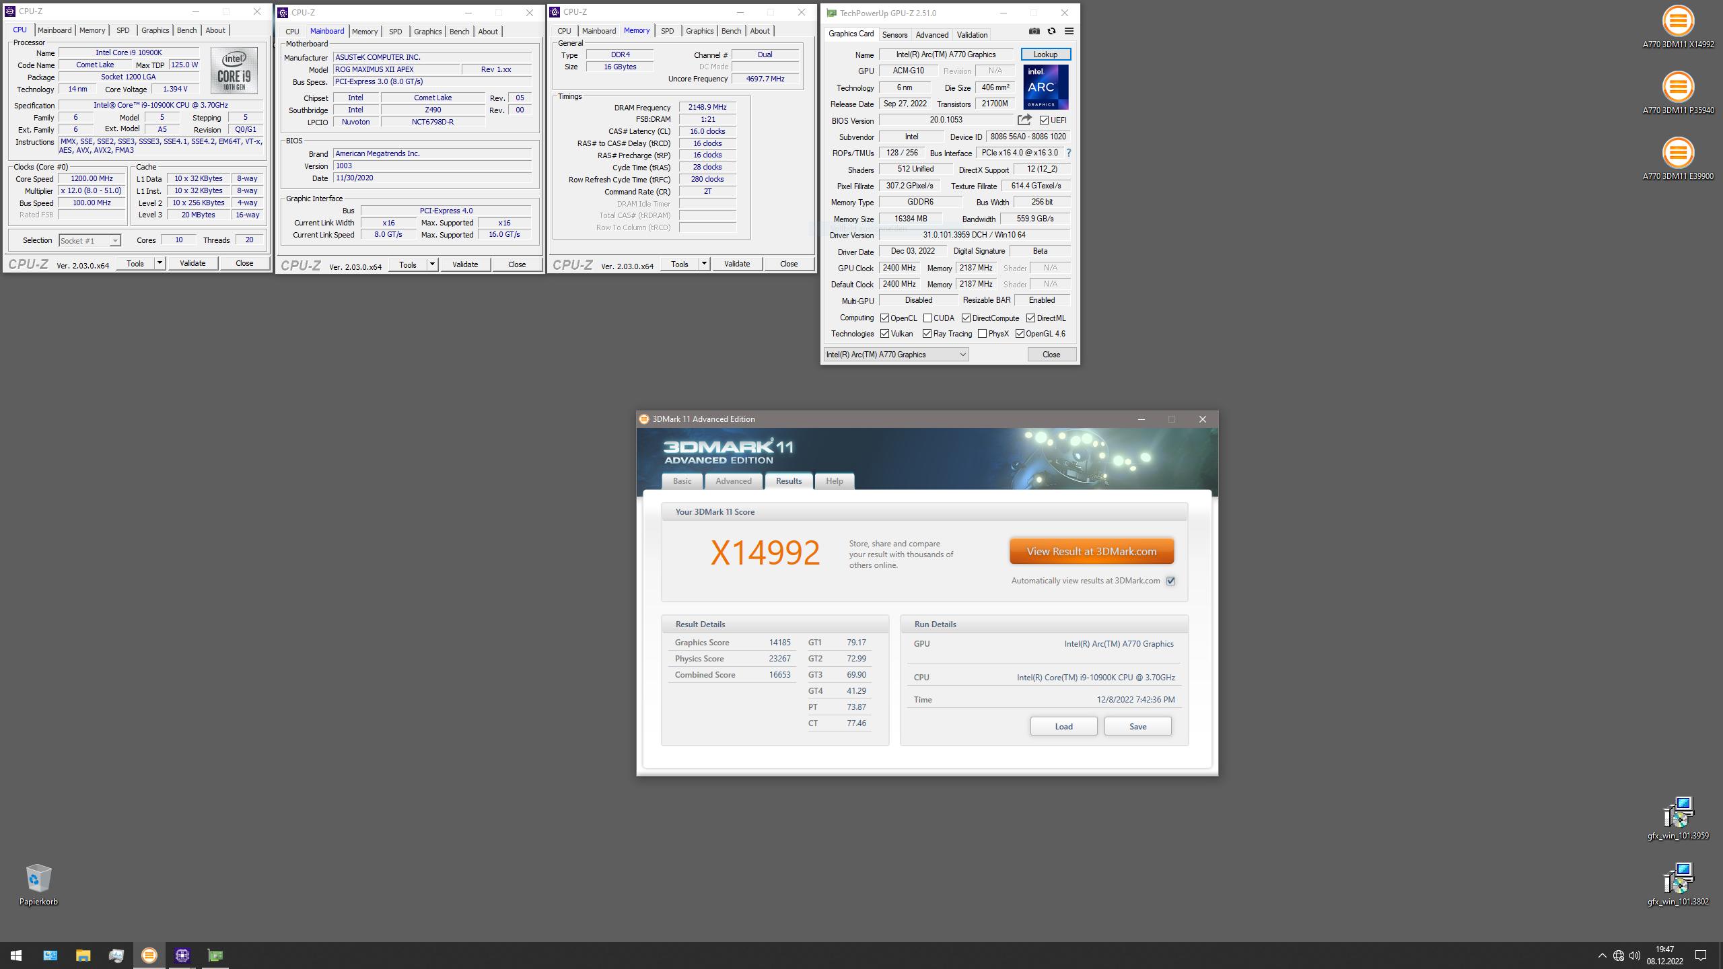Open taskbar Outlook-like mail icon
The width and height of the screenshot is (1723, 969).
(50, 955)
